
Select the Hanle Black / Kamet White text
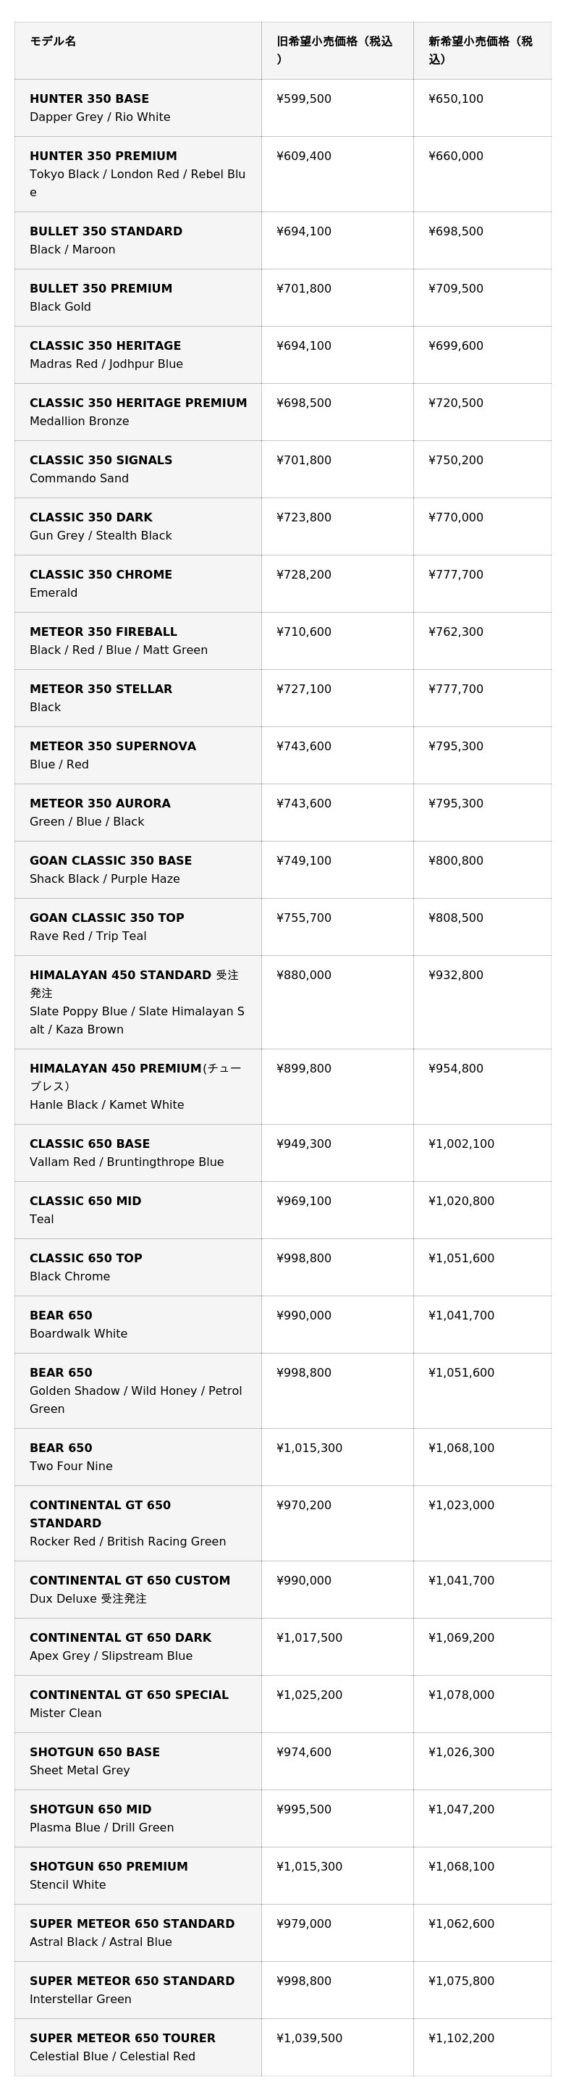pyautogui.click(x=106, y=1104)
